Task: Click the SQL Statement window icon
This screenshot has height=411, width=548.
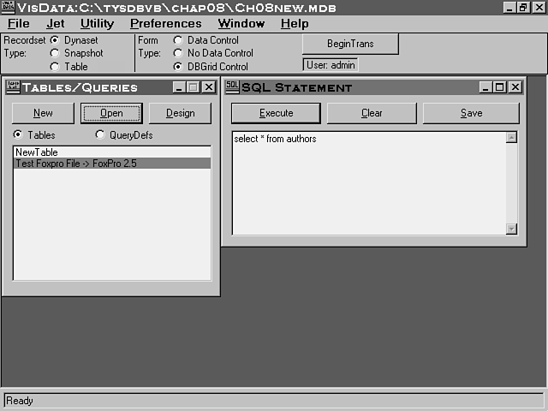Action: [232, 87]
